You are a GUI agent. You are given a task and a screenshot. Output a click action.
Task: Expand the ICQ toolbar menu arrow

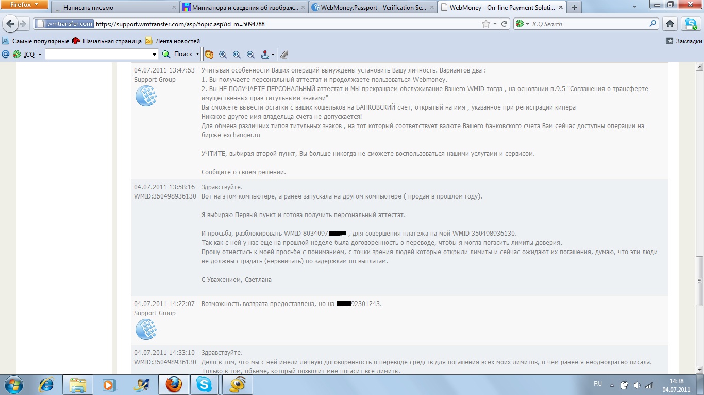click(40, 54)
